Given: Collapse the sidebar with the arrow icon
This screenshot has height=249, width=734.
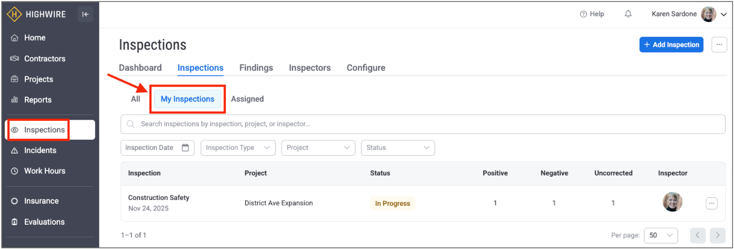Looking at the screenshot, I should click(x=85, y=14).
